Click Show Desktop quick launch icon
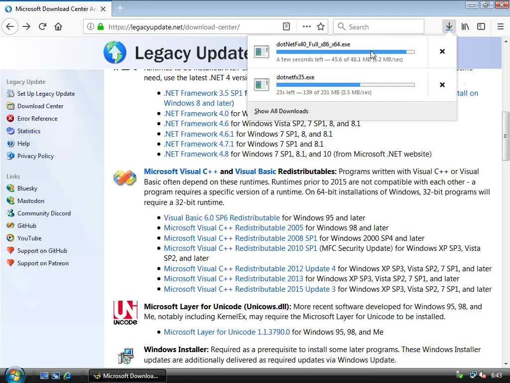The image size is (510, 383). tap(44, 376)
